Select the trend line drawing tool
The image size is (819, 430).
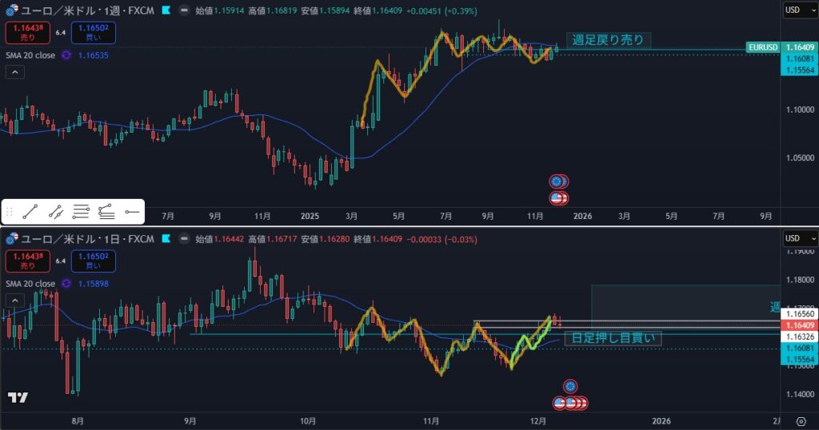(x=30, y=212)
